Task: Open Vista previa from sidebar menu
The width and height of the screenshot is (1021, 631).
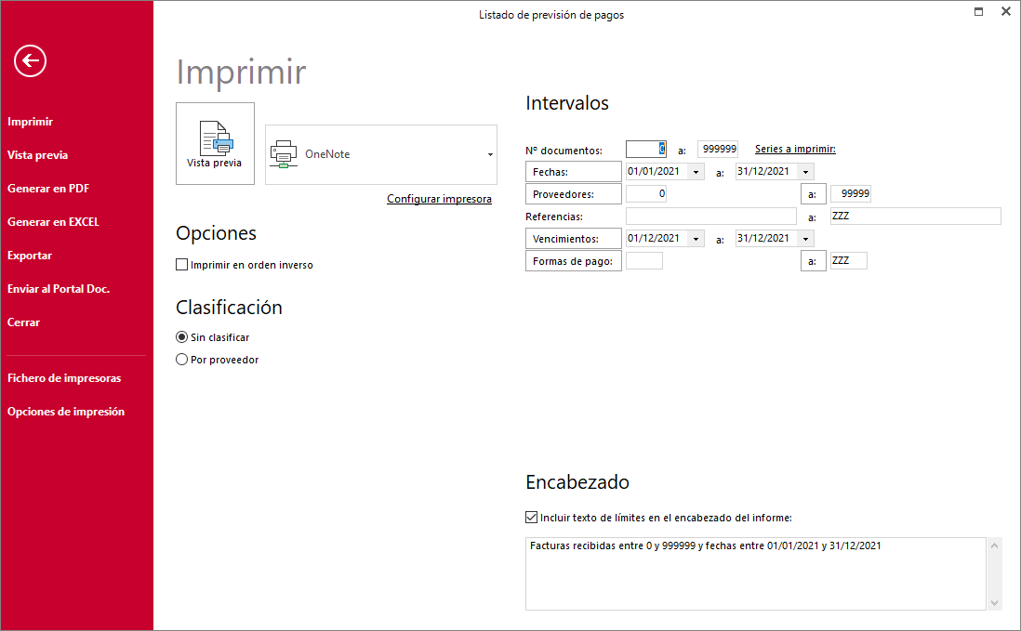Action: coord(38,155)
